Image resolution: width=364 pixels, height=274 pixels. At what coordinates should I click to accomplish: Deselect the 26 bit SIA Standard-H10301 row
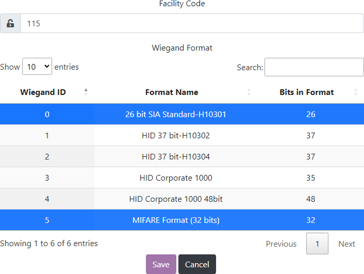click(x=175, y=114)
